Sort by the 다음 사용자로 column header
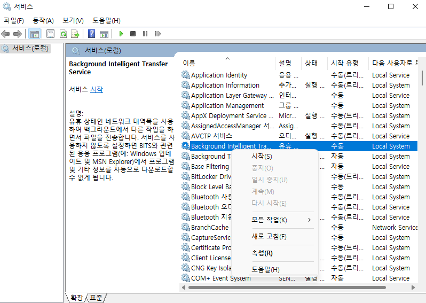This screenshot has height=303, width=426. (394, 63)
